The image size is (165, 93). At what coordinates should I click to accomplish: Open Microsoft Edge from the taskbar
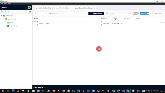118,91
